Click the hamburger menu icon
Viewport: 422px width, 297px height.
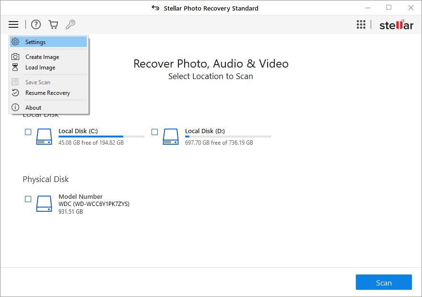point(13,24)
